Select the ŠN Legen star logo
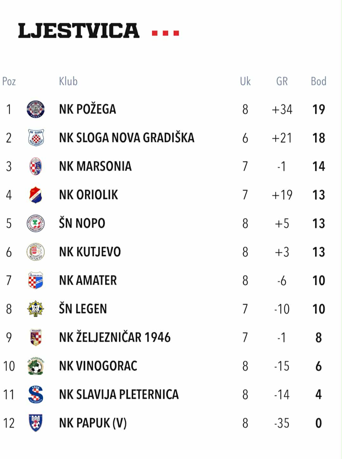Screen dimensions: 342x459 (35, 309)
